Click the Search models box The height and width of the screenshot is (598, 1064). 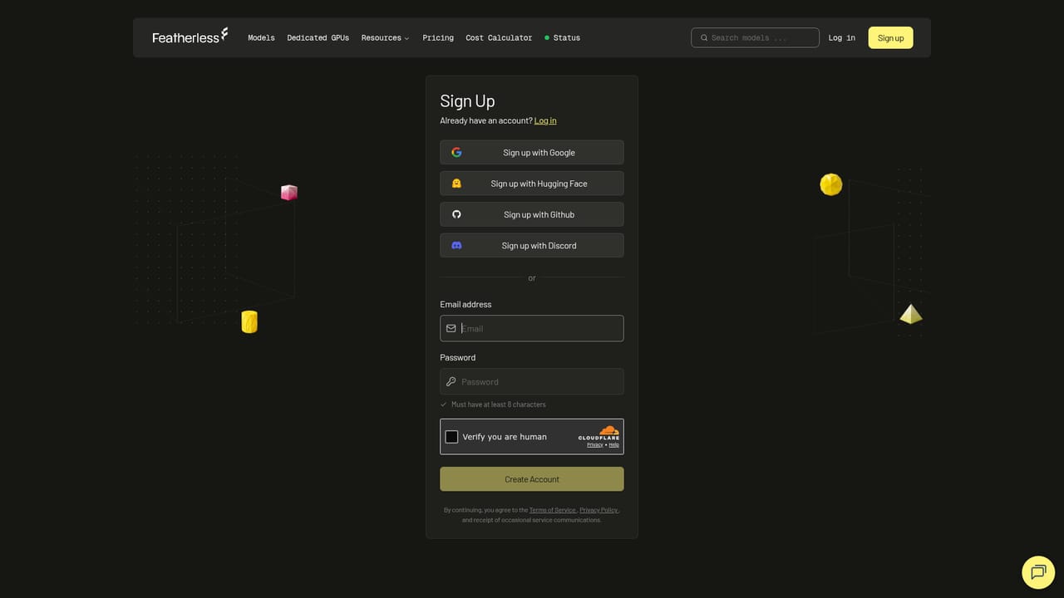click(x=755, y=37)
